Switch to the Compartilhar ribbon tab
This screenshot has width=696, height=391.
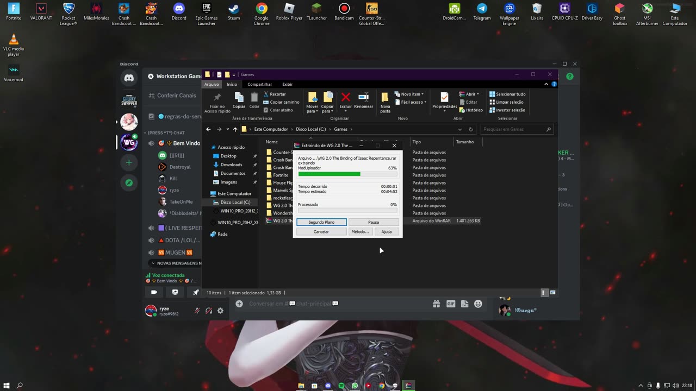tap(259, 84)
